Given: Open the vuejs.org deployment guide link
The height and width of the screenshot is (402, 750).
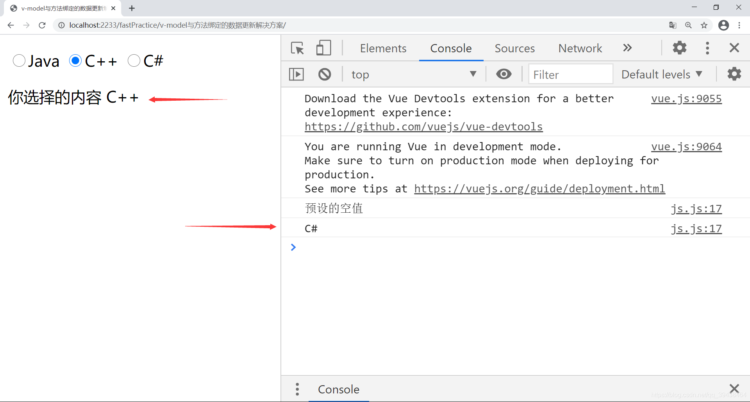Looking at the screenshot, I should pyautogui.click(x=539, y=189).
